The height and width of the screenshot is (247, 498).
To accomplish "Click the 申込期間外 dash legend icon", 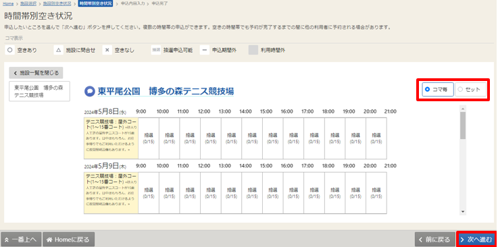I will pos(205,50).
